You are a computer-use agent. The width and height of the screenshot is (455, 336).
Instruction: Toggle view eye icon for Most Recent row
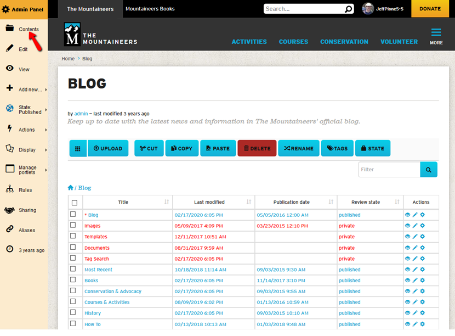click(407, 270)
